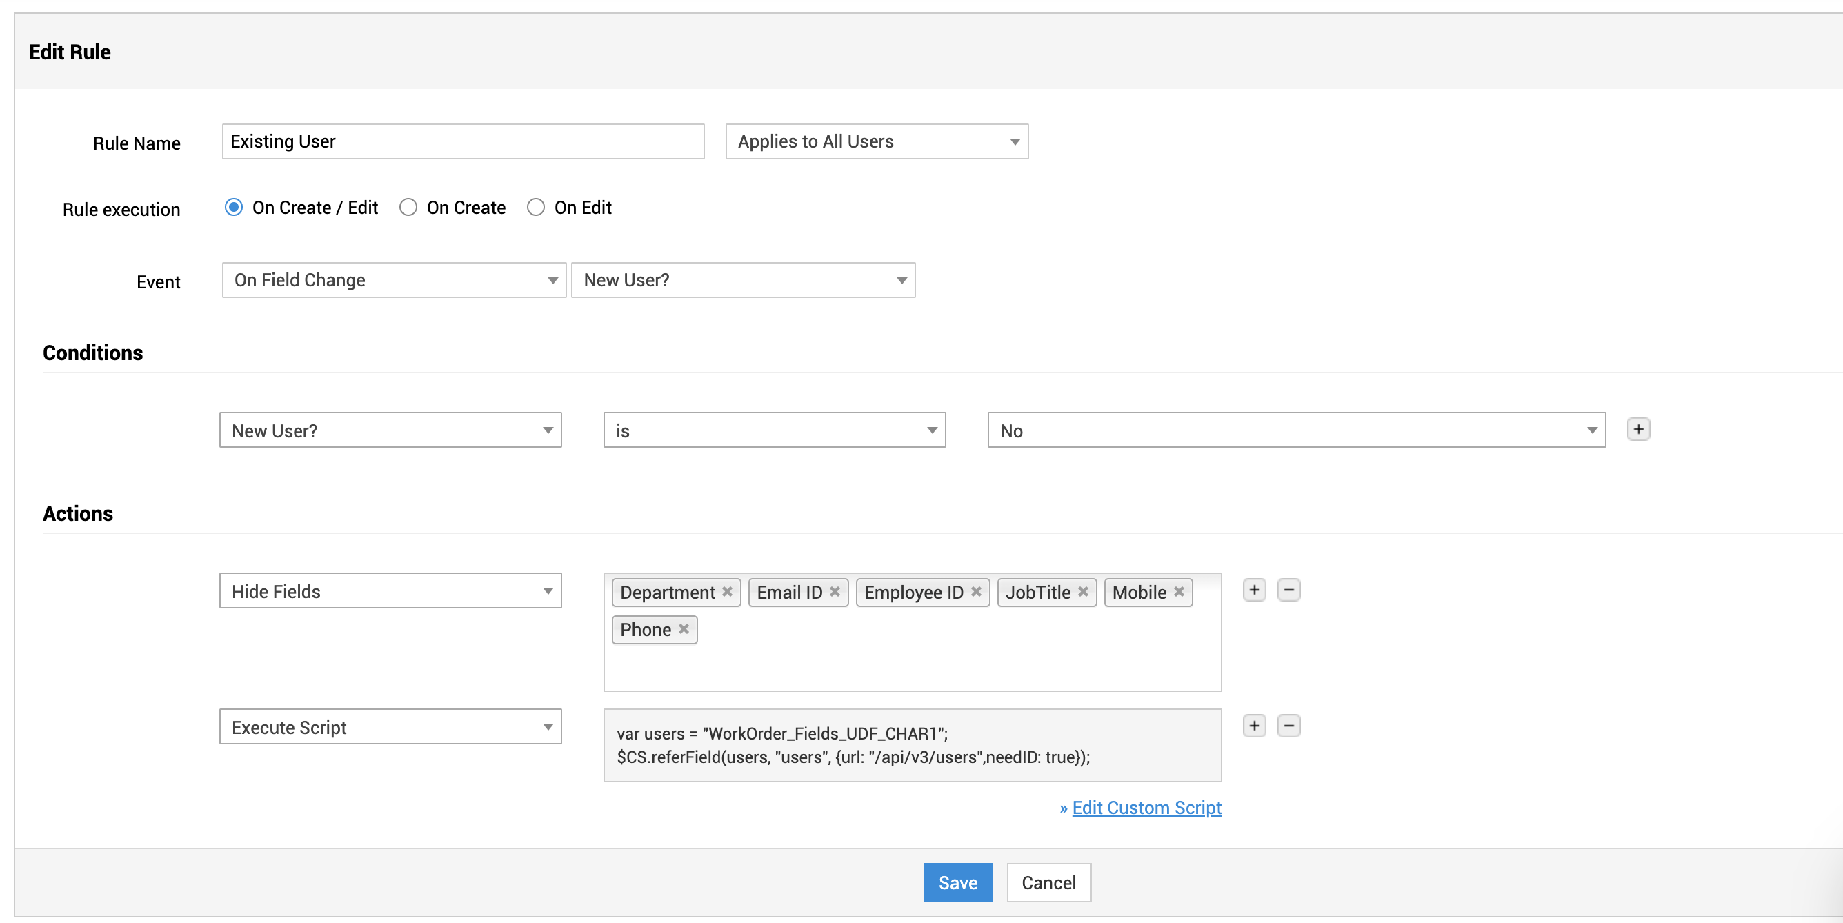Select On Create radio option

[408, 208]
